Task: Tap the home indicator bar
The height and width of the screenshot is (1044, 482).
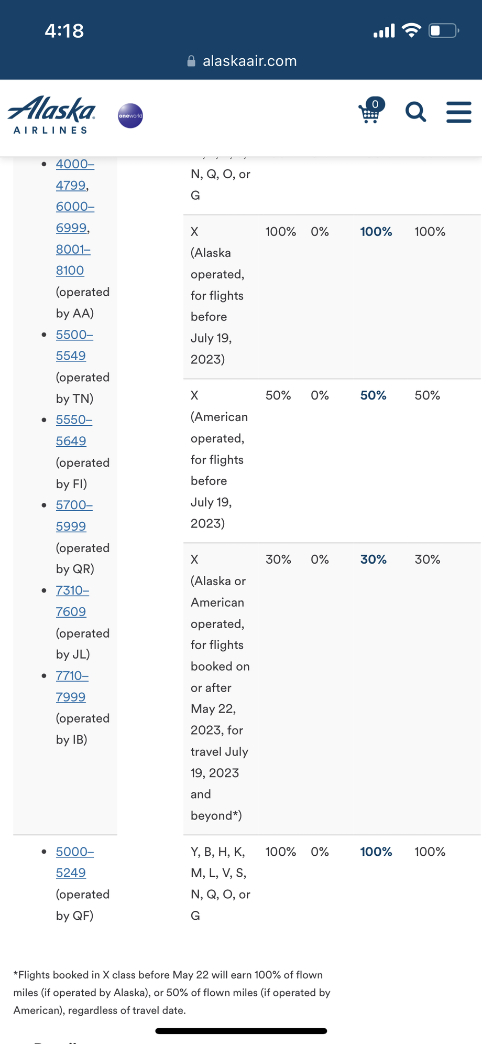Action: tap(241, 1031)
